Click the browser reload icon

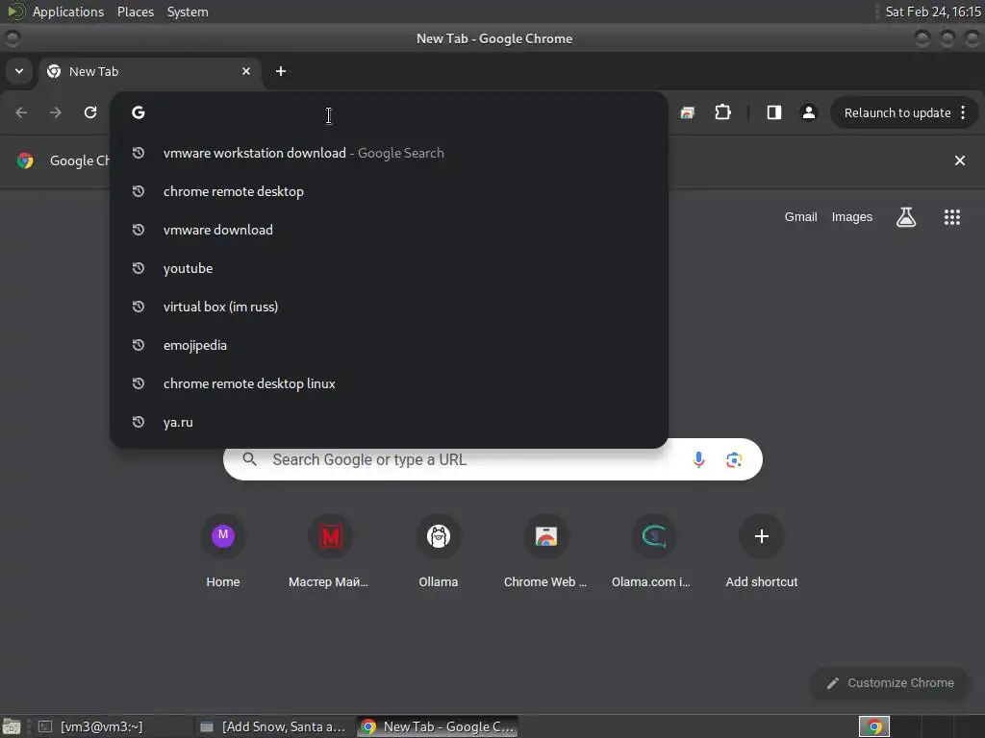point(90,112)
